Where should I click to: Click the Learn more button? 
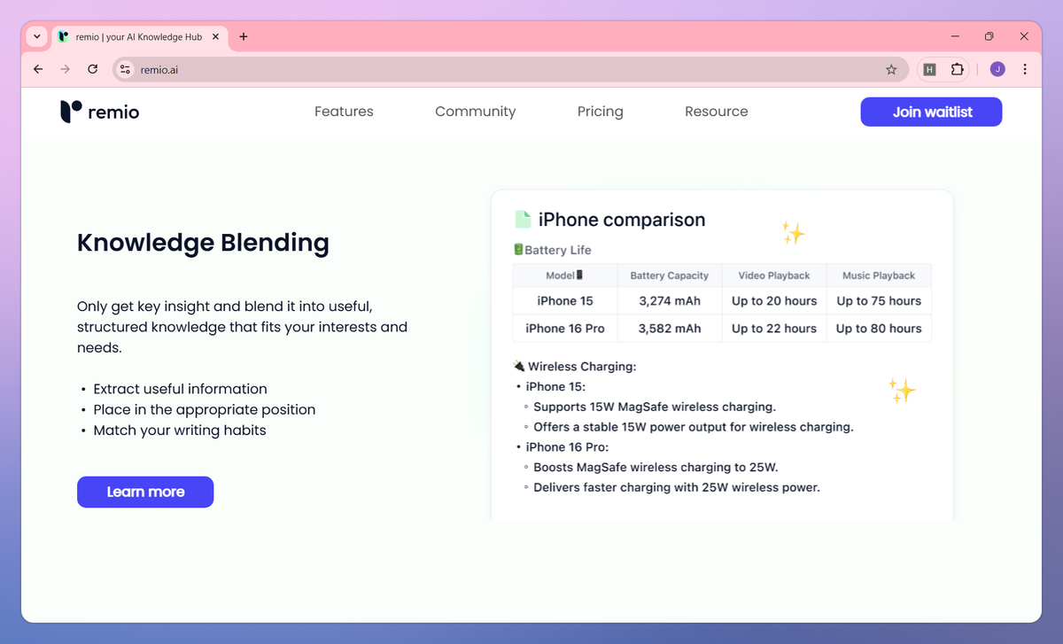coord(145,492)
